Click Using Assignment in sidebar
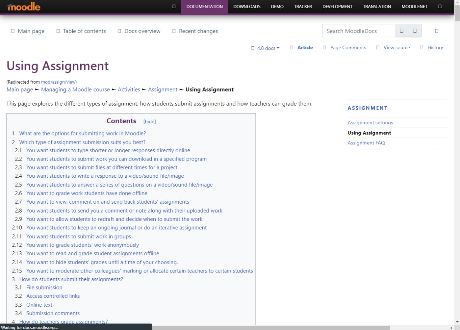The height and width of the screenshot is (330, 460). 369,133
